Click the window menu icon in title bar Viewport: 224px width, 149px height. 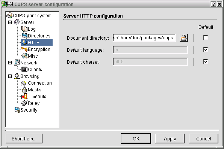click(5, 4)
